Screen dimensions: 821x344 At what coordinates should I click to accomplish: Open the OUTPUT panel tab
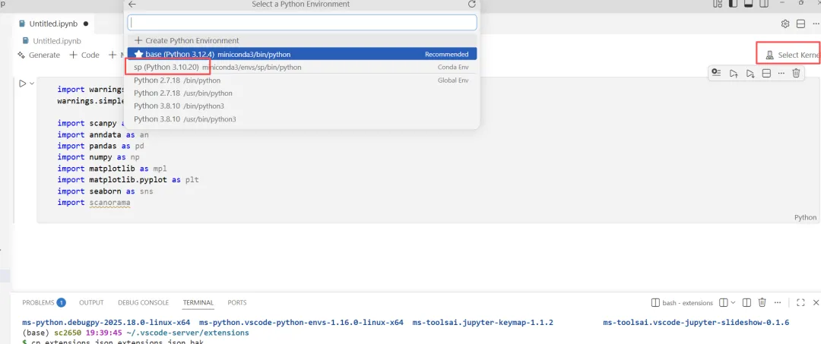pyautogui.click(x=91, y=303)
